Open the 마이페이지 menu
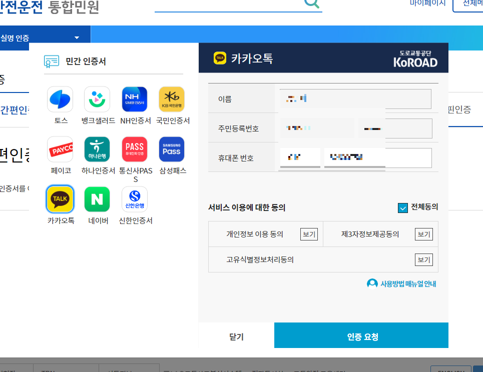 tap(427, 3)
